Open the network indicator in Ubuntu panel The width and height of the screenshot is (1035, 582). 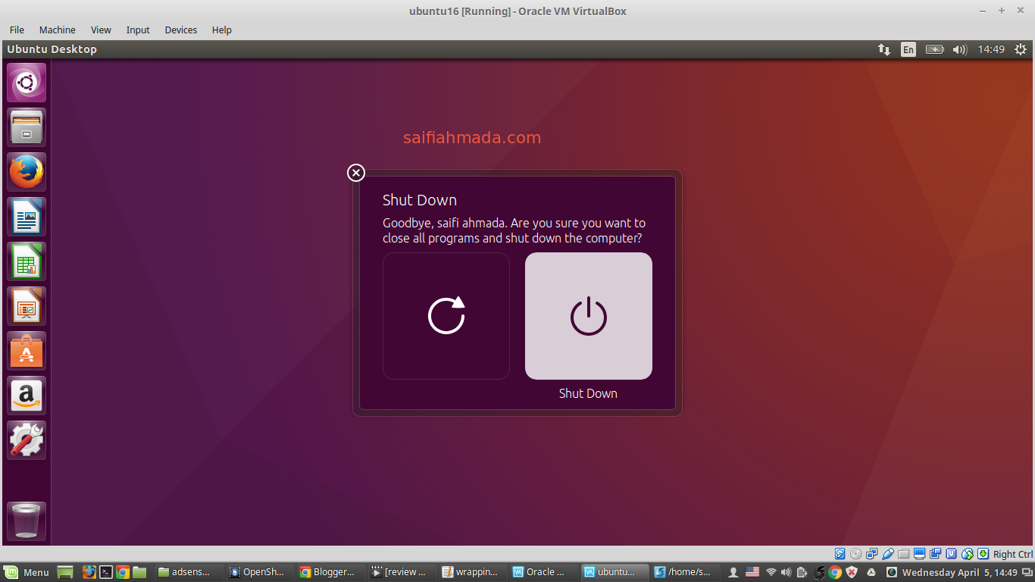pyautogui.click(x=884, y=49)
